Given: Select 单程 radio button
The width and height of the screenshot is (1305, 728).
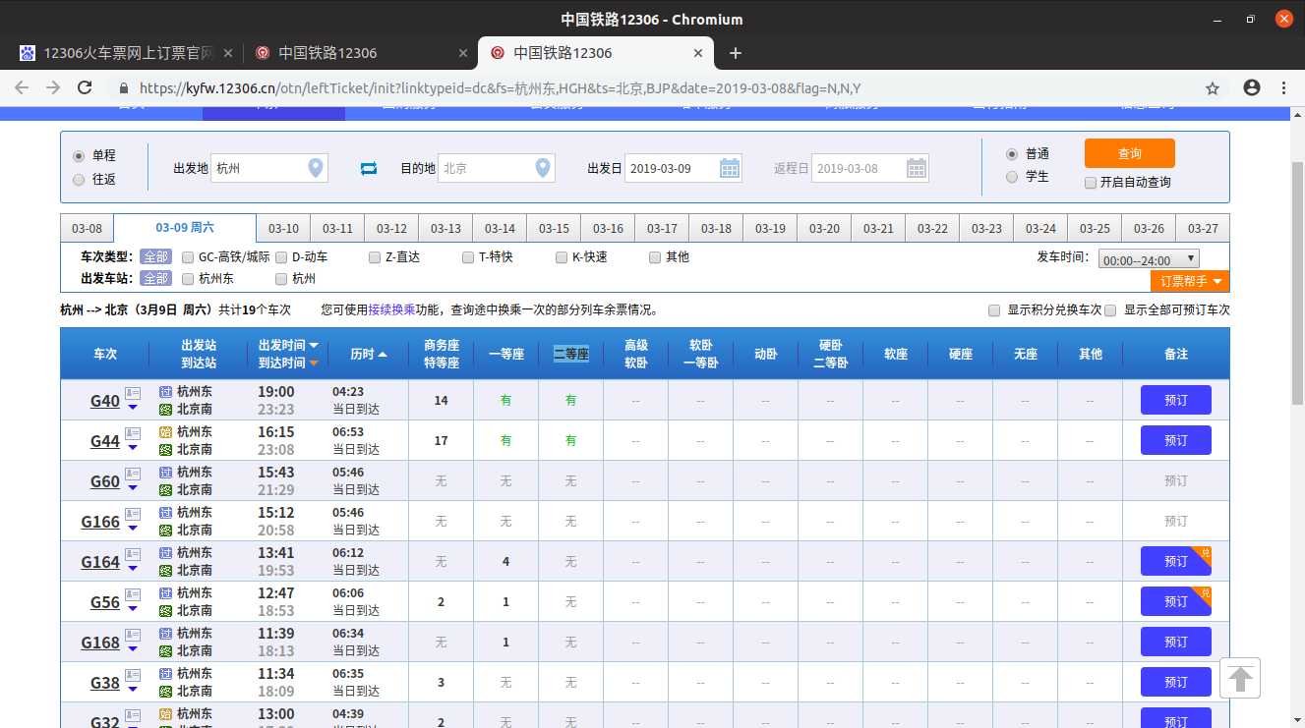Looking at the screenshot, I should [79, 155].
